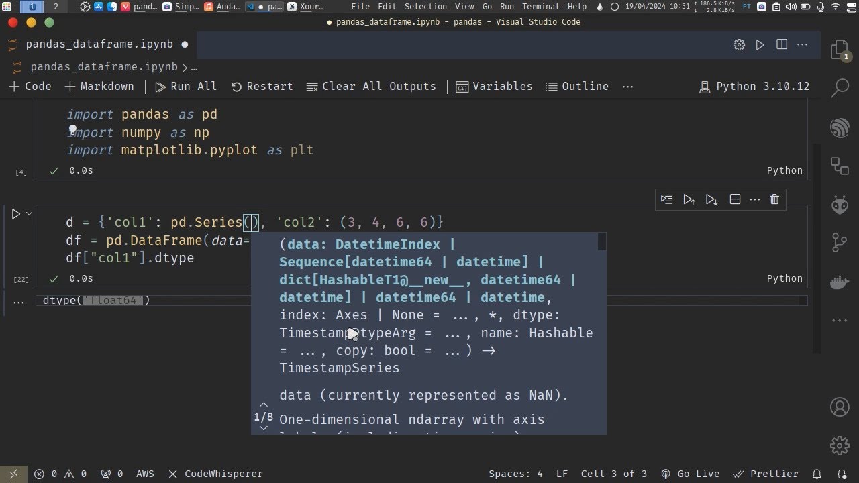Click Spaces: 4 indentation setting
859x483 pixels.
pos(515,474)
